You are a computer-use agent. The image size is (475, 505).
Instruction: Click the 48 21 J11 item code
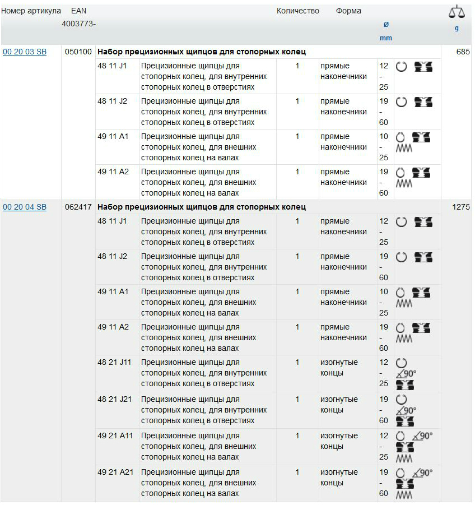[114, 362]
